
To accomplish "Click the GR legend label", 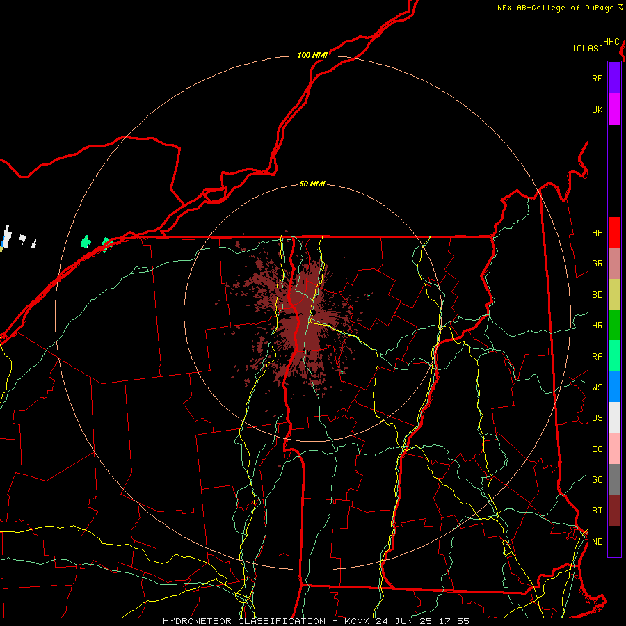I will 597,263.
